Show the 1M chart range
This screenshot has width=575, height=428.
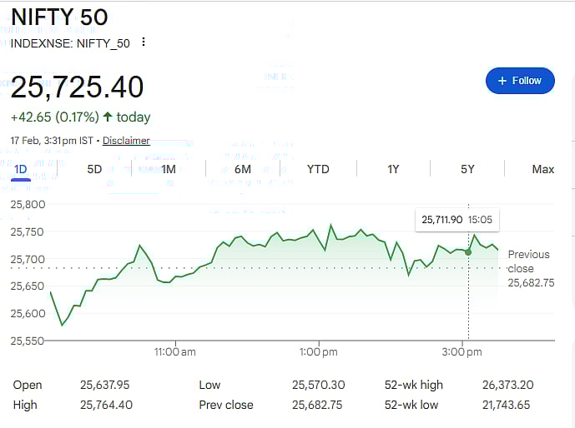(169, 169)
